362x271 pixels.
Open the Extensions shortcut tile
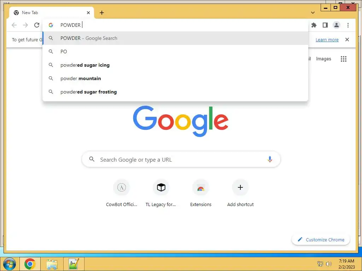pos(201,193)
